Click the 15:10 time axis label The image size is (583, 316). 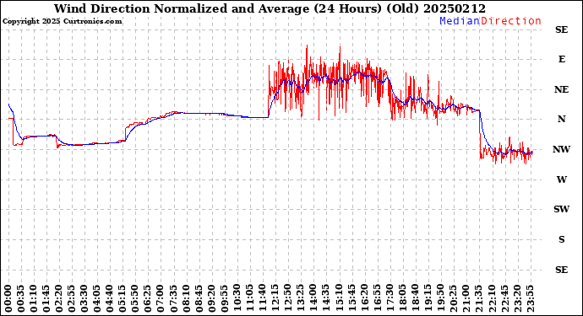point(339,299)
